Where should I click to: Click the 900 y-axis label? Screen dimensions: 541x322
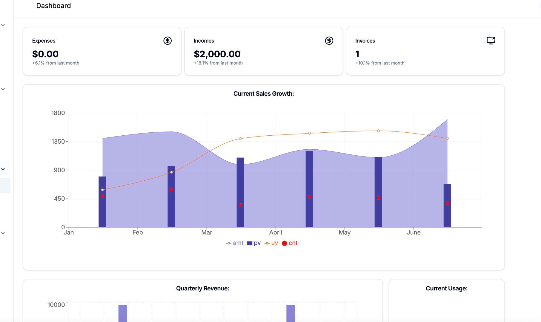(59, 170)
